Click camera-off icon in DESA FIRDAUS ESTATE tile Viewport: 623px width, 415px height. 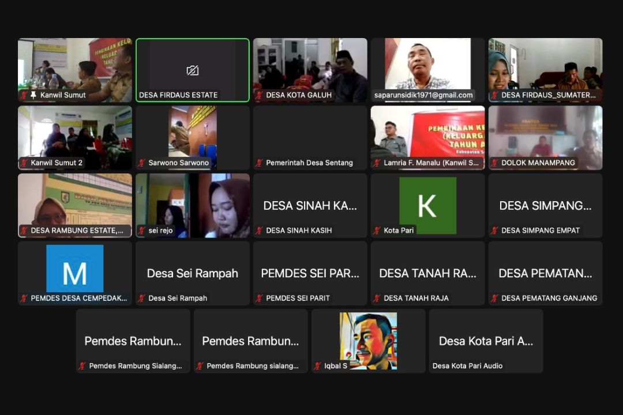coord(193,70)
